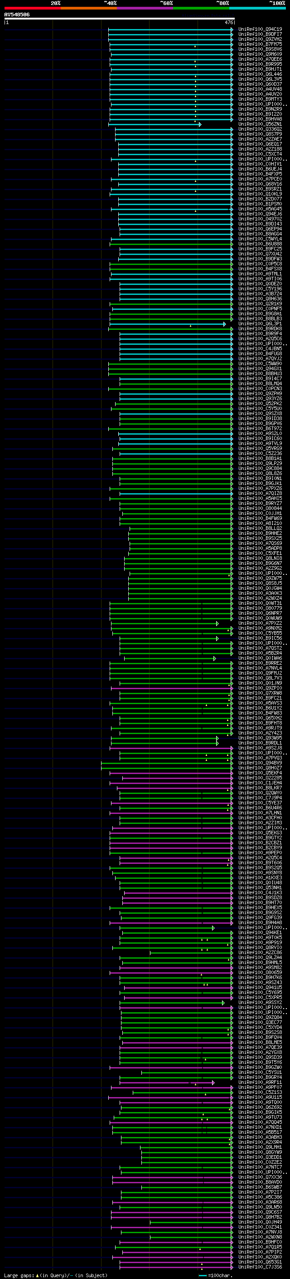Open hit UniRef100_B9N2R9
The image size is (290, 1279).
click(x=260, y=109)
